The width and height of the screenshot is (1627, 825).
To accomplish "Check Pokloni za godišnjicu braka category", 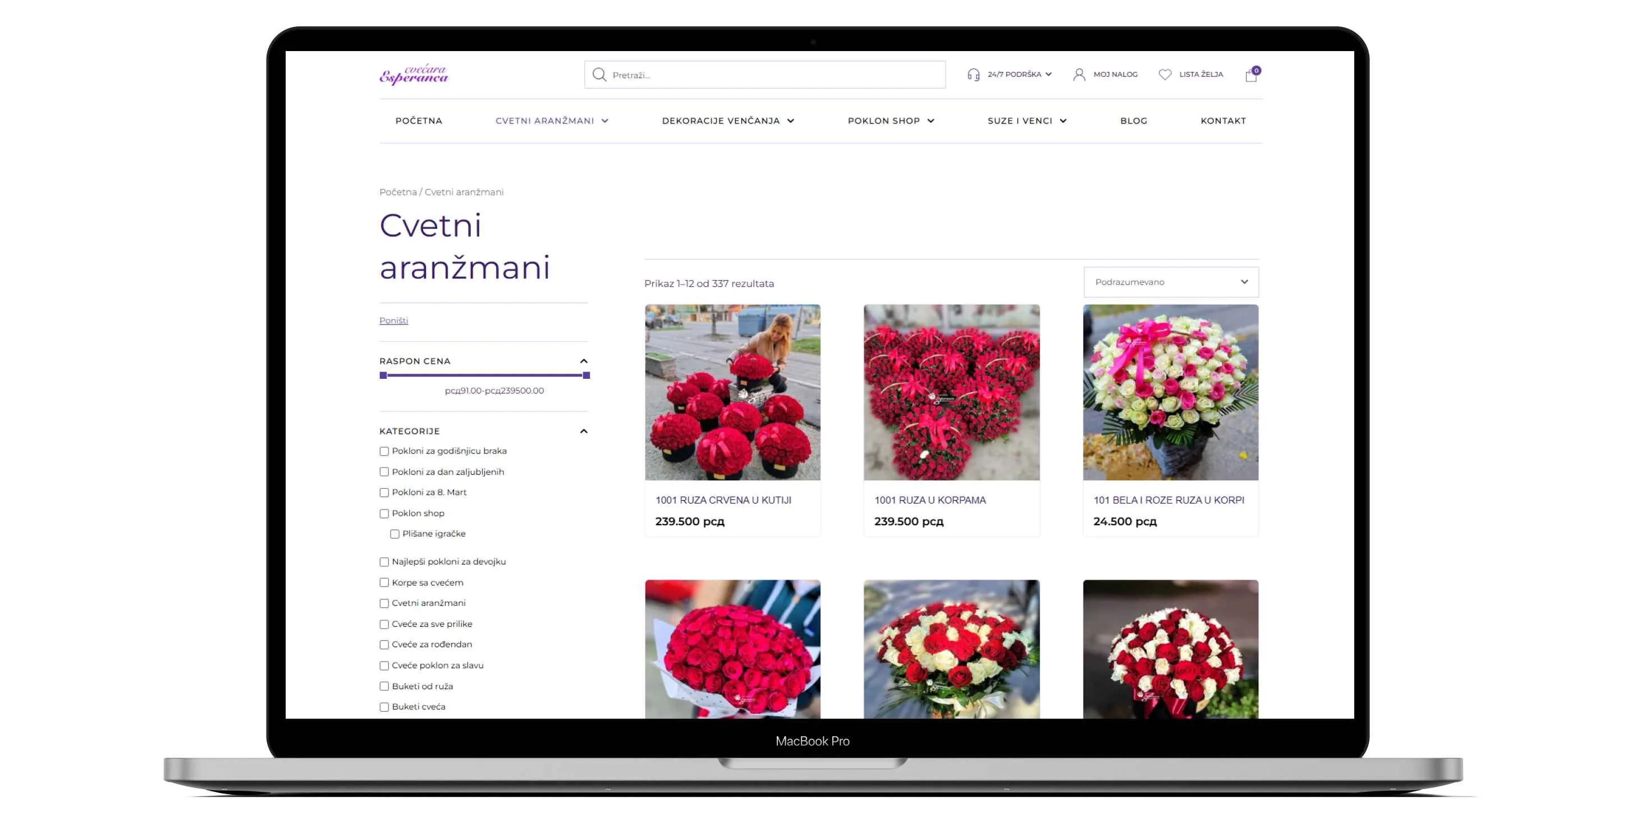I will [384, 451].
